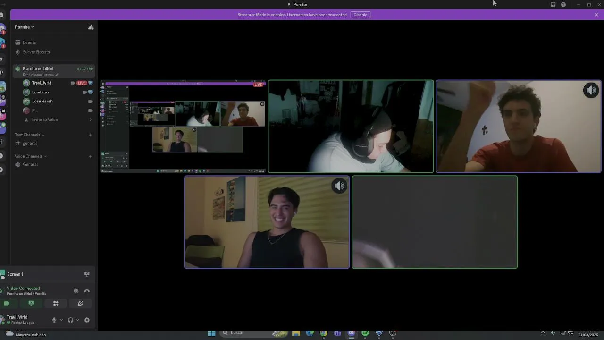The height and width of the screenshot is (340, 604).
Task: Focus the smiling user's video tile
Action: pyautogui.click(x=267, y=222)
